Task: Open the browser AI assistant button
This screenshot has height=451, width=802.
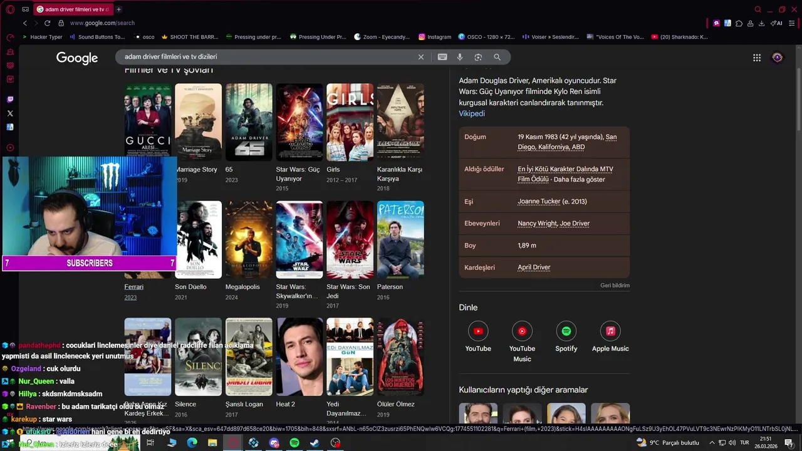Action: pyautogui.click(x=777, y=23)
